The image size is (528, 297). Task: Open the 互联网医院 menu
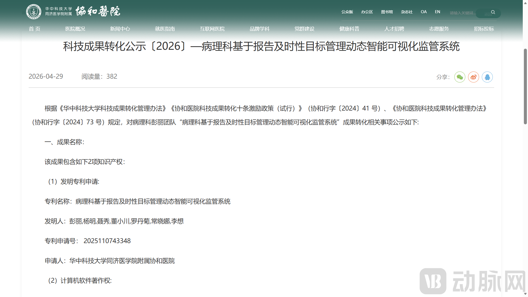click(x=212, y=29)
